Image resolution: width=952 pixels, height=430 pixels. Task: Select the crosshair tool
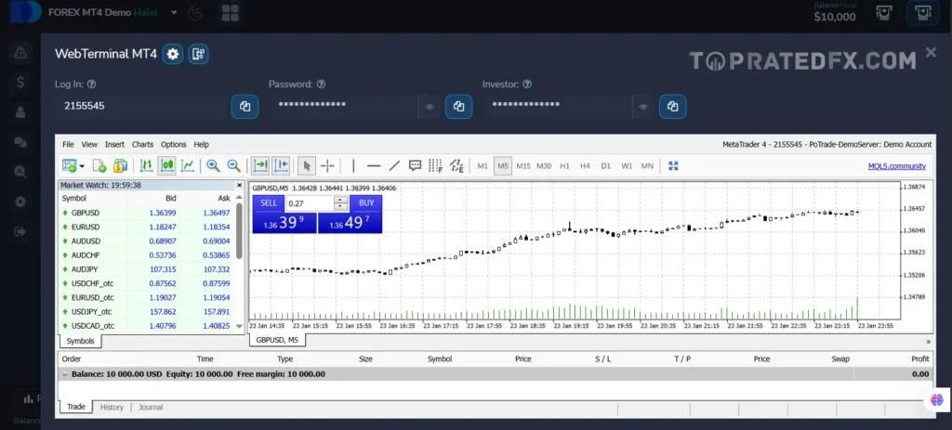pyautogui.click(x=327, y=166)
